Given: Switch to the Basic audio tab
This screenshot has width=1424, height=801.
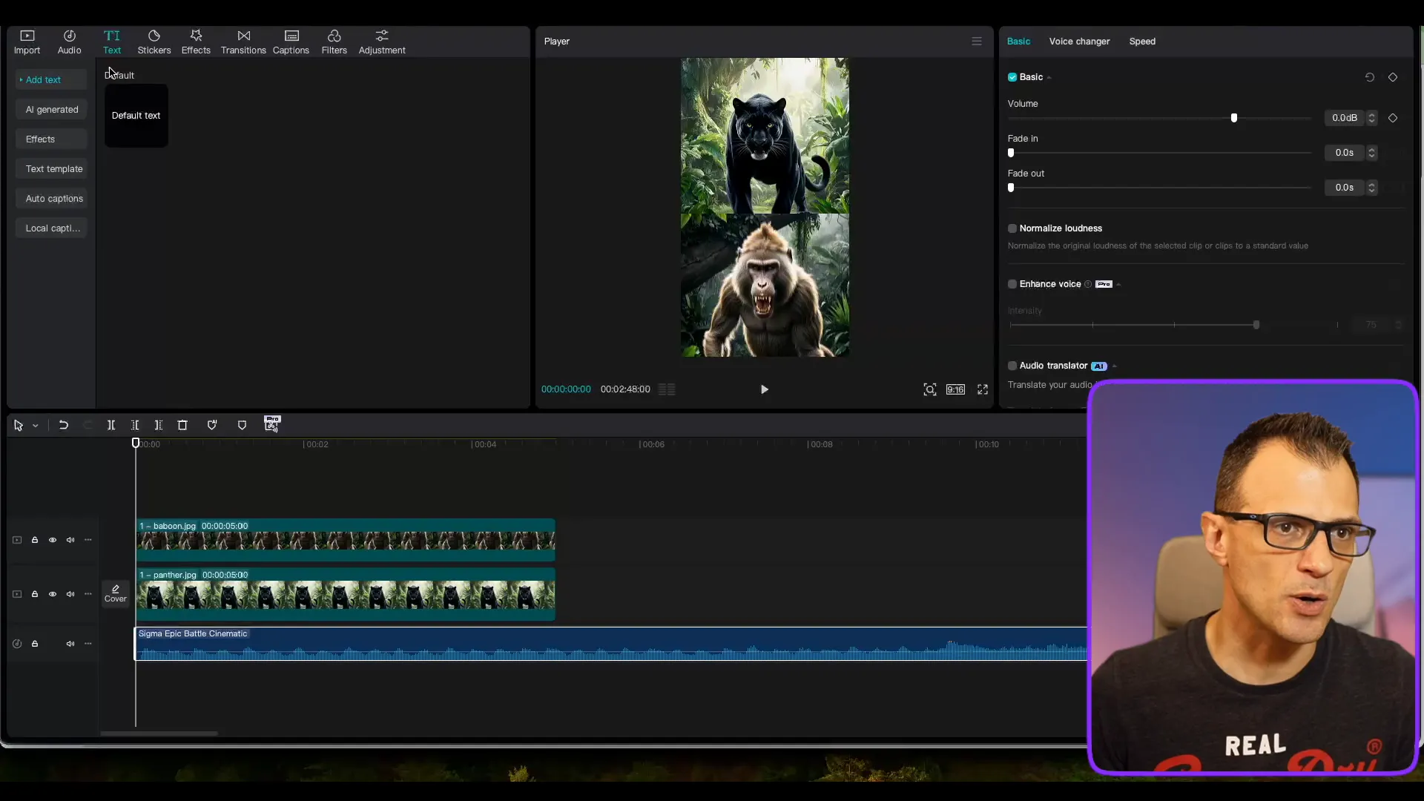Looking at the screenshot, I should coord(1018,42).
